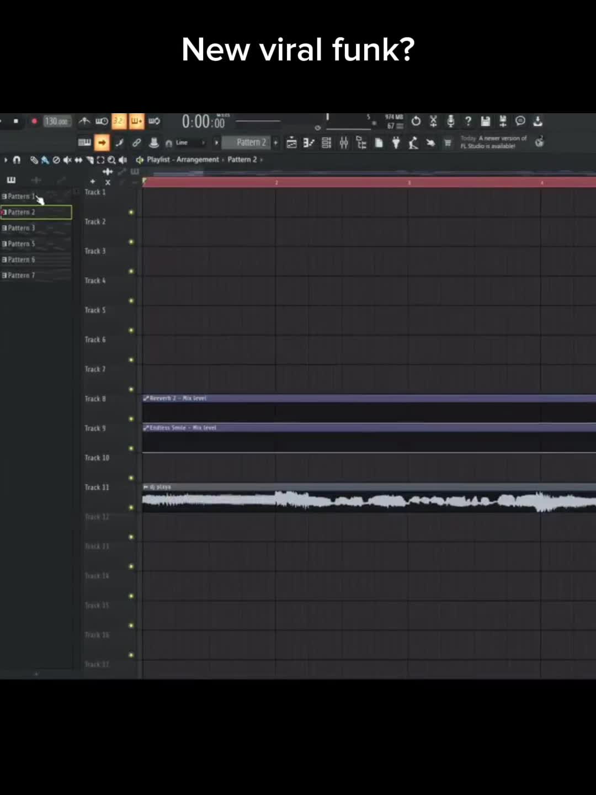Select the Reeverb 2 Mix level automation clip

point(369,409)
